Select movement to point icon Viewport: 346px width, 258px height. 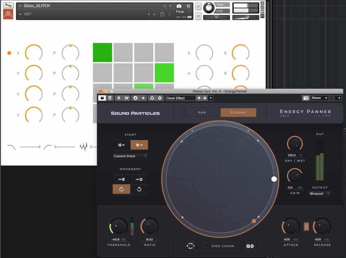click(x=139, y=179)
